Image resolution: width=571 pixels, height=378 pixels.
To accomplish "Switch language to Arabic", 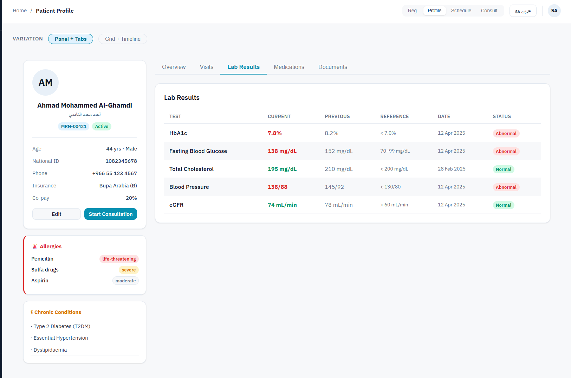I will (523, 11).
